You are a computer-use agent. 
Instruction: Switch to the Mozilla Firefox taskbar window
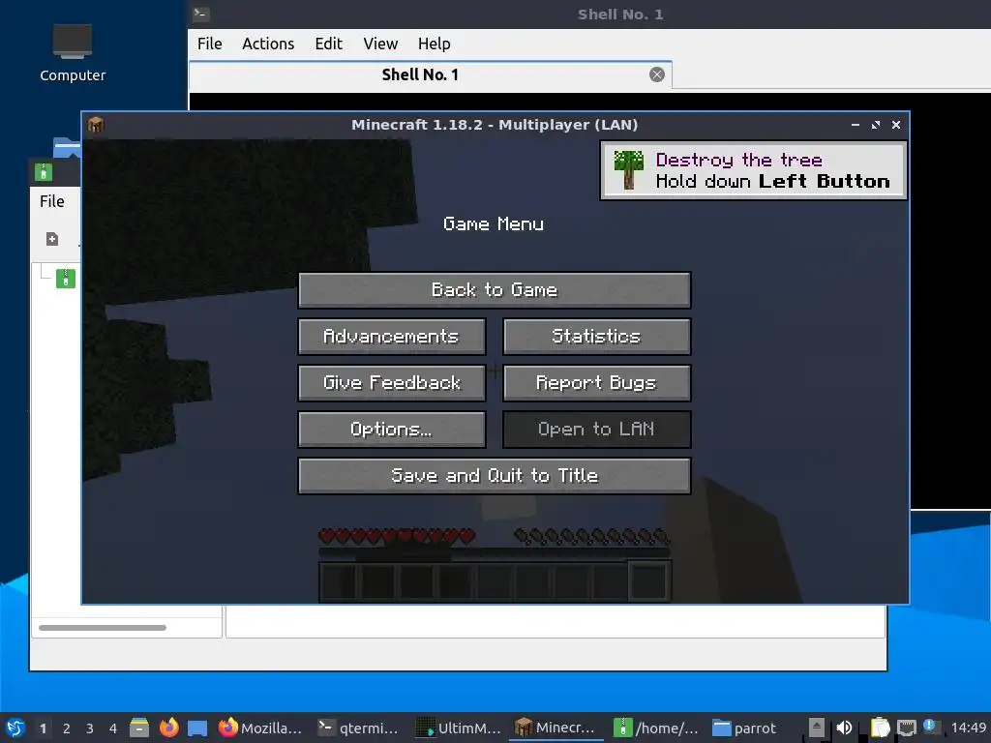click(260, 728)
